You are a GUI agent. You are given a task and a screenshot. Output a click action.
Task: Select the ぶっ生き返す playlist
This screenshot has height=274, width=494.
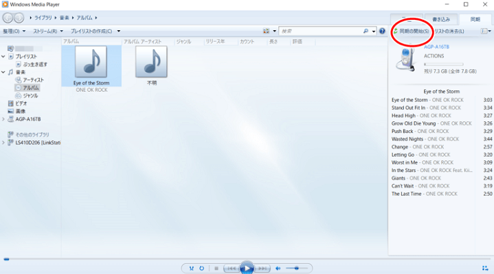pyautogui.click(x=35, y=64)
